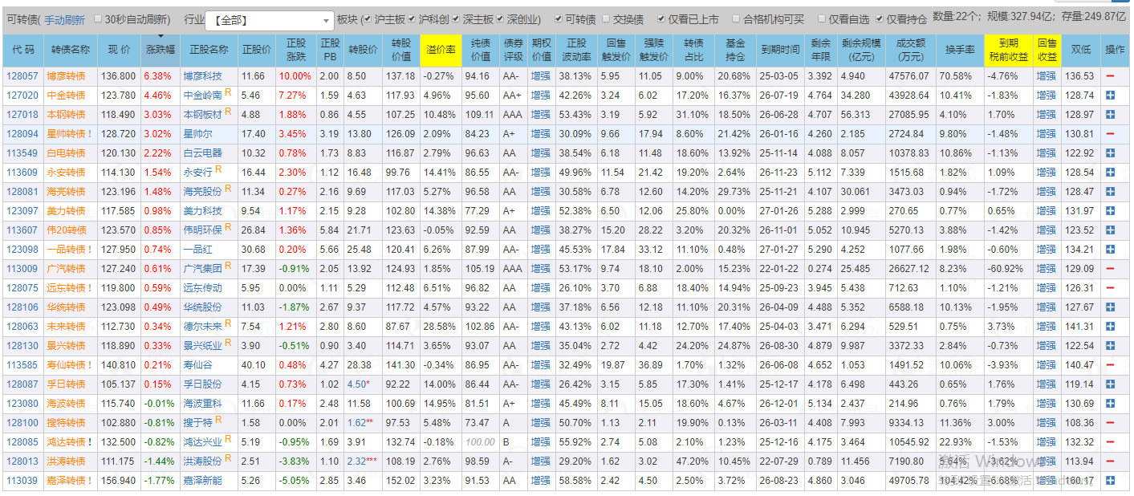Sort by the 换手率 column header
1134x496 pixels.
pyautogui.click(x=960, y=50)
